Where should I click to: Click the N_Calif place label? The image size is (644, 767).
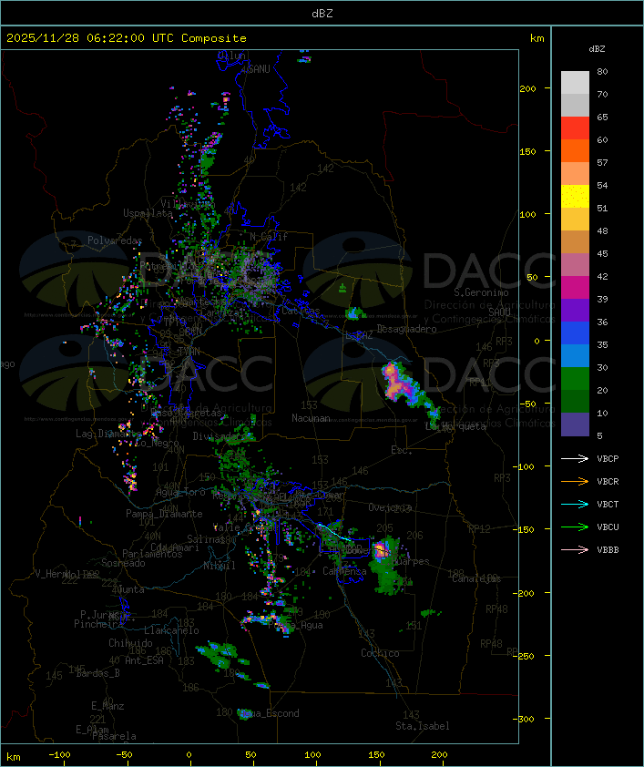point(269,236)
